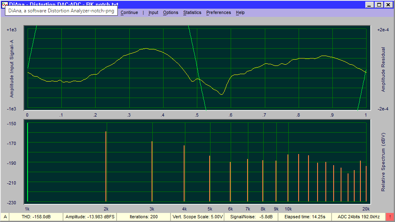Click the Iterations: 200 status field
The height and width of the screenshot is (222, 395).
144,217
